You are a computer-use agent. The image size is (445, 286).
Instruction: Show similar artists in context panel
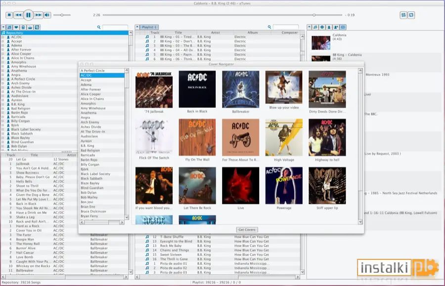[336, 27]
